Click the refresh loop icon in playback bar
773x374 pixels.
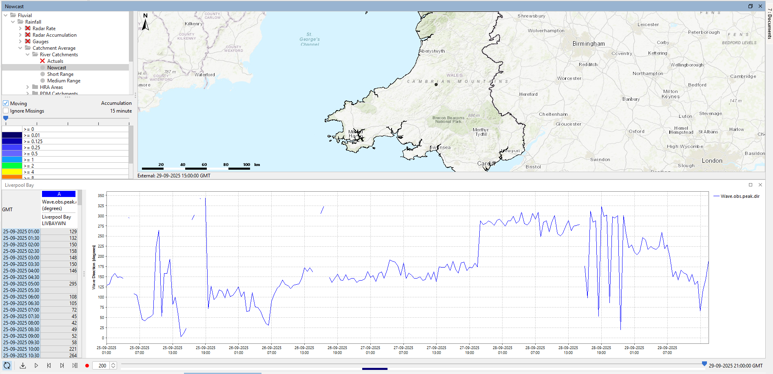coord(7,365)
